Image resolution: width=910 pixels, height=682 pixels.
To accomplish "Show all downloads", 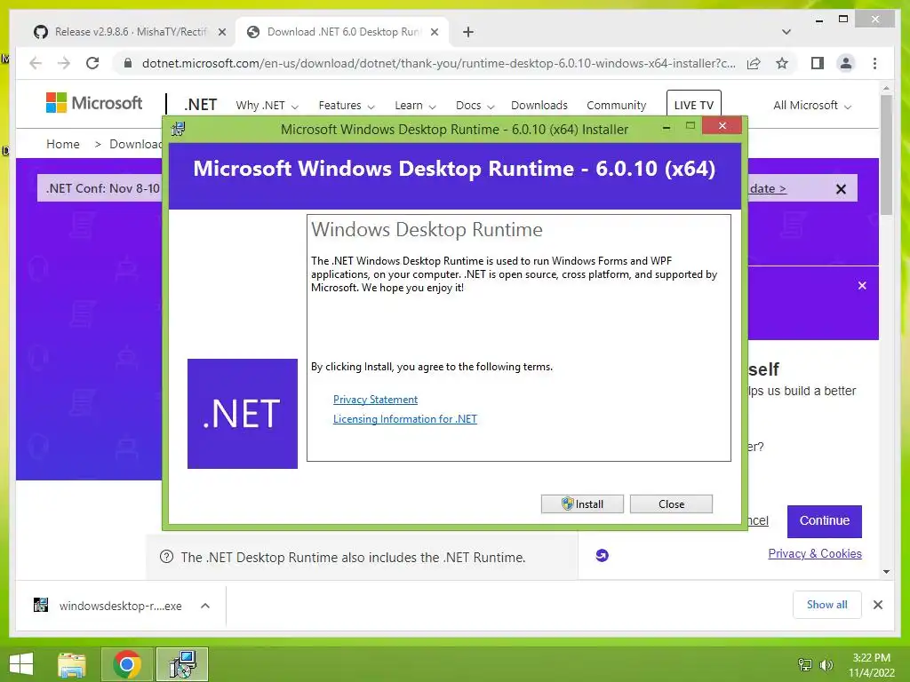I will coord(826,605).
